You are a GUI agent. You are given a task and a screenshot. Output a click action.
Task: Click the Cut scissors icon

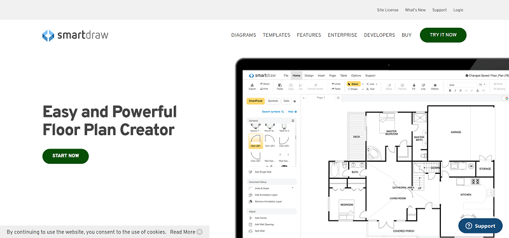[300, 87]
